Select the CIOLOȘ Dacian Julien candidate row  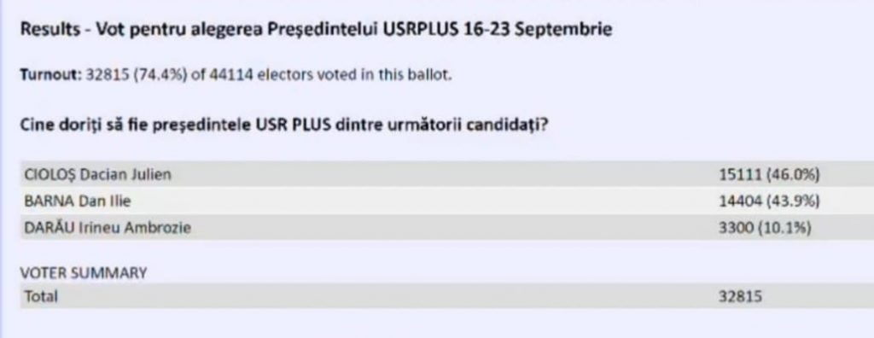[x=447, y=174]
